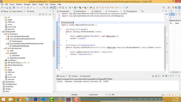
Task: Click Collapse All in Project Explorer
Action: pyautogui.click(x=40, y=14)
